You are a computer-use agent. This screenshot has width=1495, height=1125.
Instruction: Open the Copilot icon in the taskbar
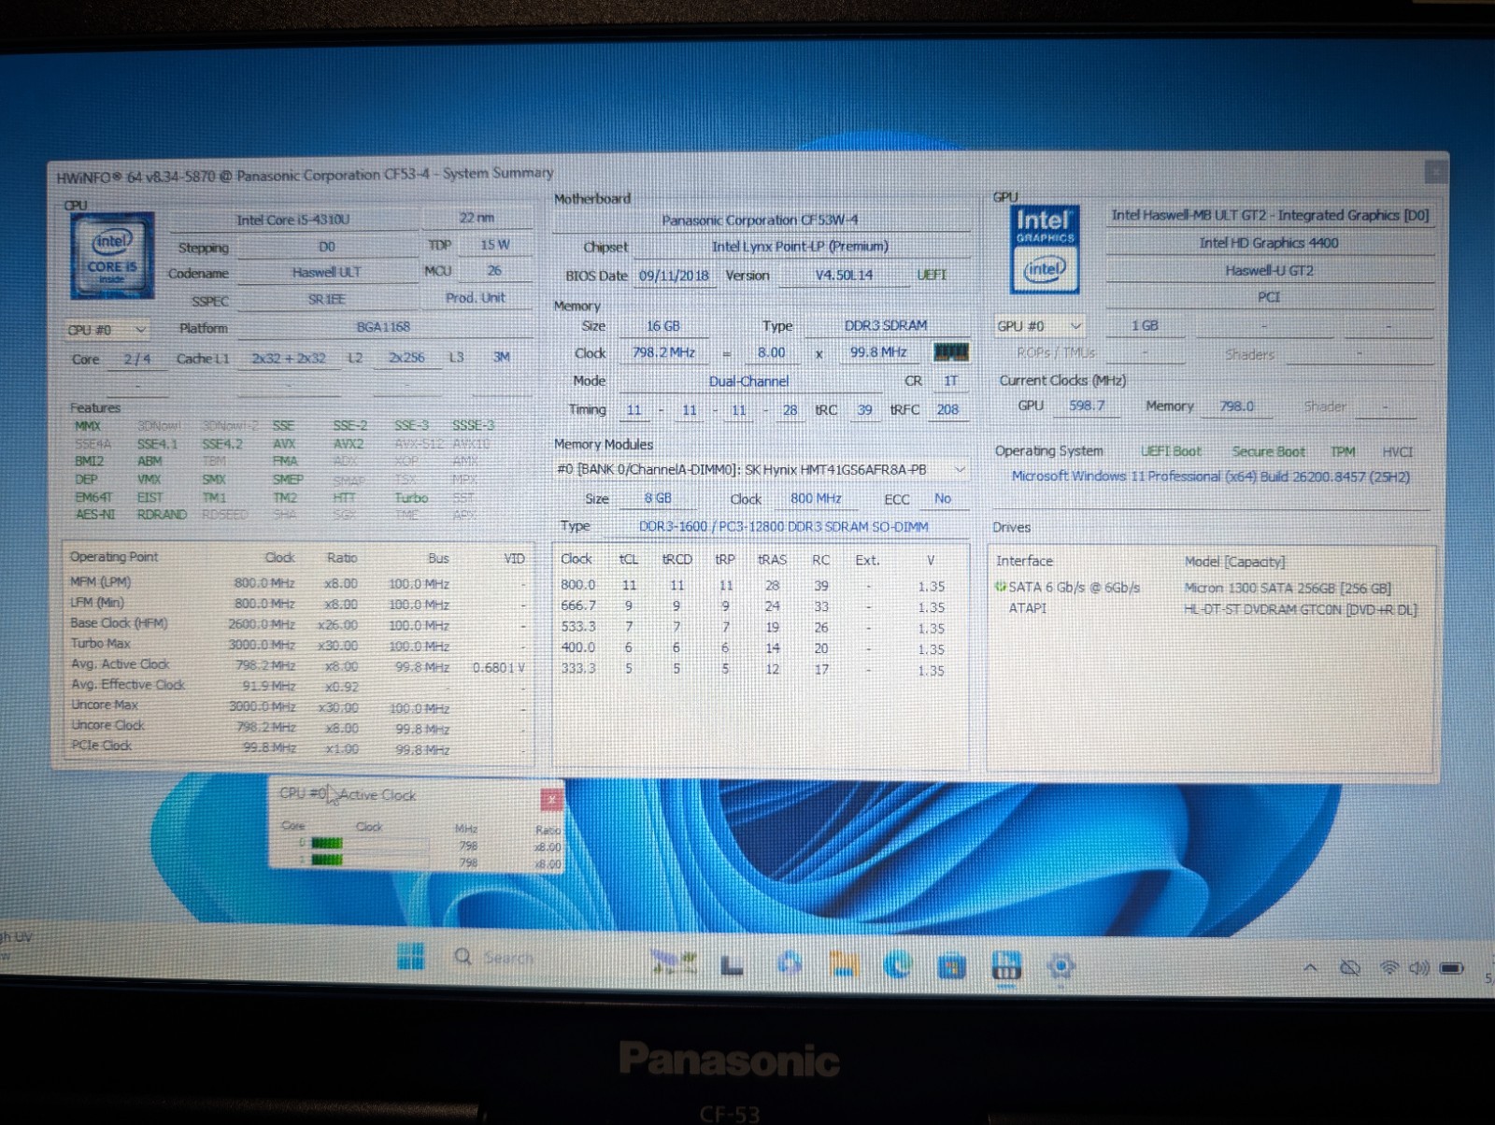coord(790,963)
